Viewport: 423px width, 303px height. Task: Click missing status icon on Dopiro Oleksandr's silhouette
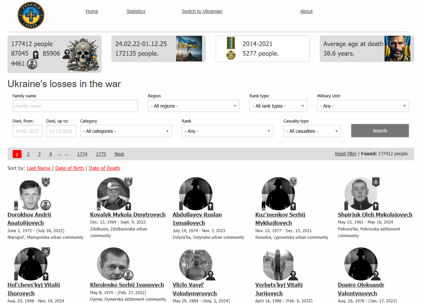(376, 276)
